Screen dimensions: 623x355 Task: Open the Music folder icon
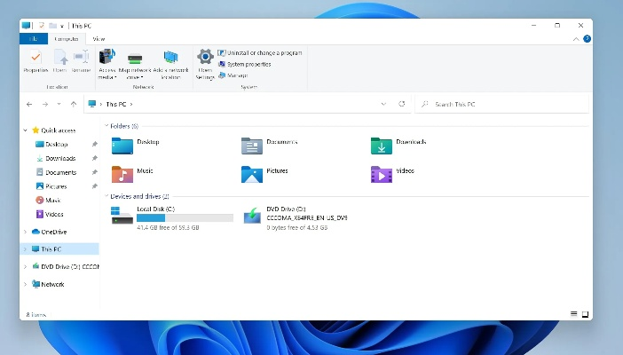tap(122, 173)
